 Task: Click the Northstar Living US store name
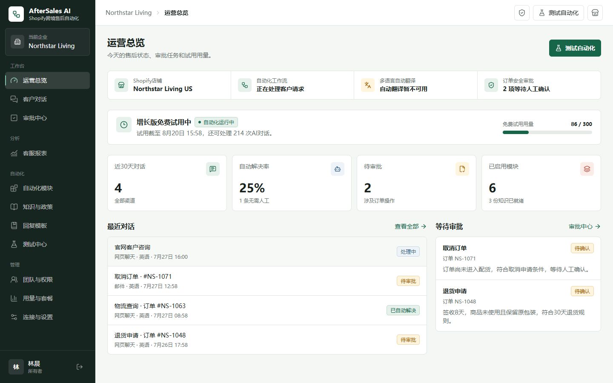[163, 89]
